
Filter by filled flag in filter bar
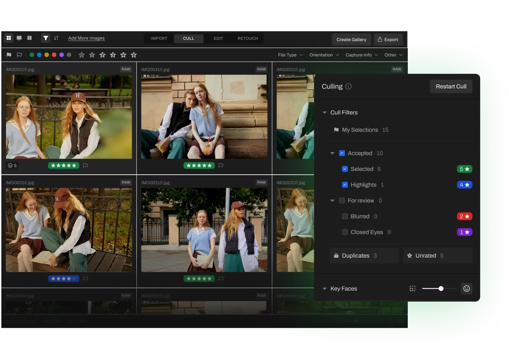tap(9, 55)
